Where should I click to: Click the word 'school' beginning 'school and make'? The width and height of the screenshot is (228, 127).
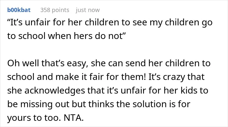click(x=21, y=77)
